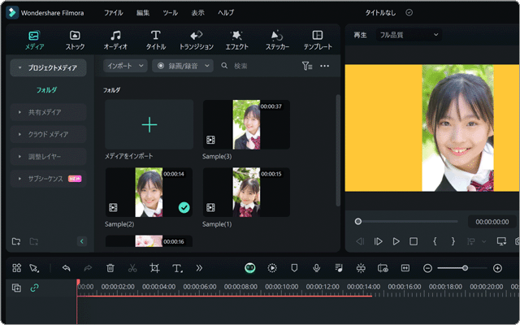Click the delete folder icon
The height and width of the screenshot is (325, 520).
coord(34,241)
